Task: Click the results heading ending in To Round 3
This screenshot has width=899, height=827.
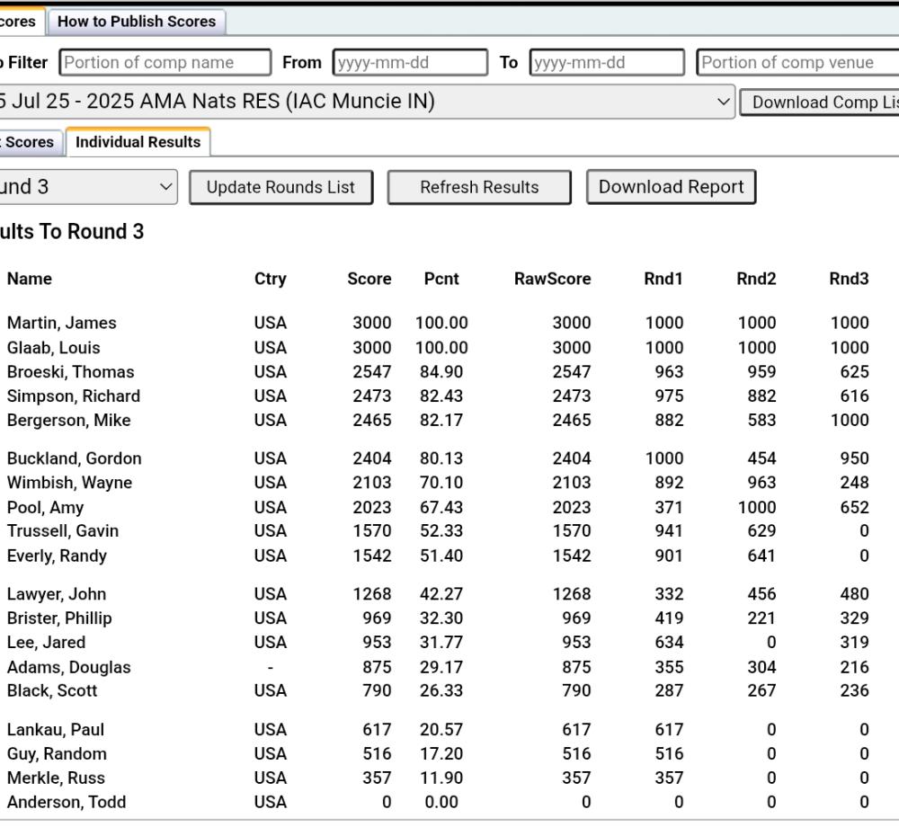Action: (x=72, y=232)
